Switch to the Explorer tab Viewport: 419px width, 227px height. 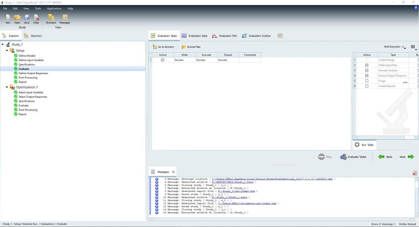11,36
